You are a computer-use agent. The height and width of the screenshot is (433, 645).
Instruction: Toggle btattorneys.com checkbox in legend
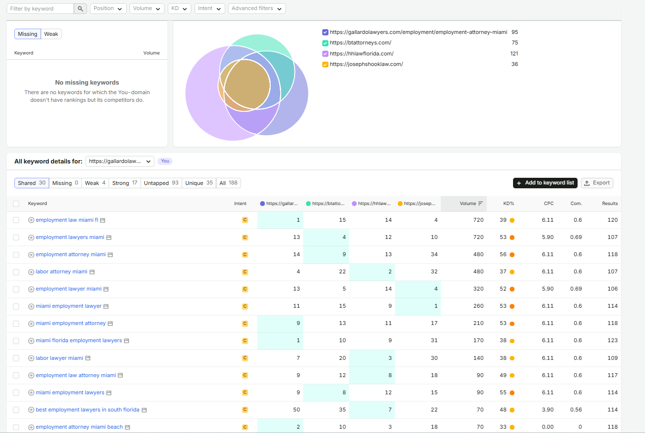pyautogui.click(x=325, y=43)
